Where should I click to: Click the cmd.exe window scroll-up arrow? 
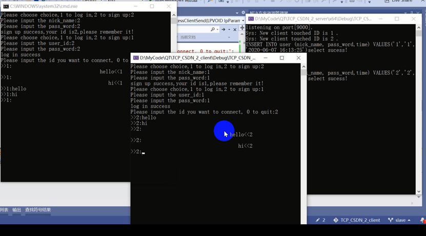click(174, 15)
